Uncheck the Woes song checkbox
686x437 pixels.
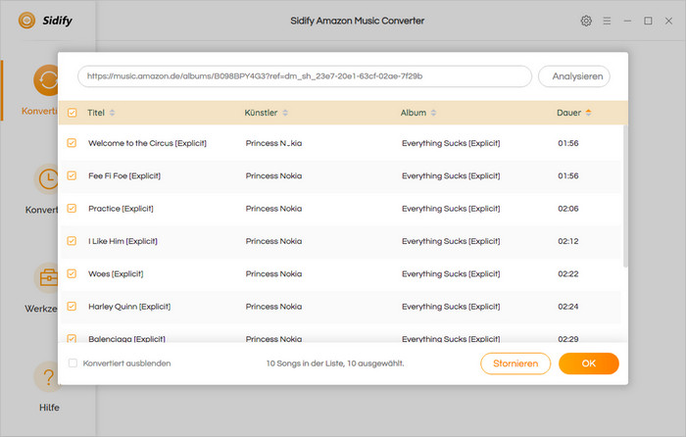[x=72, y=273]
